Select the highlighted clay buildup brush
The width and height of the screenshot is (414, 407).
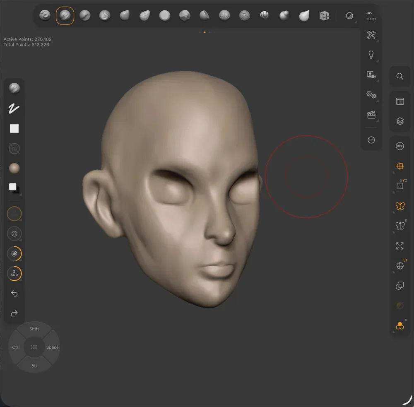pos(65,16)
